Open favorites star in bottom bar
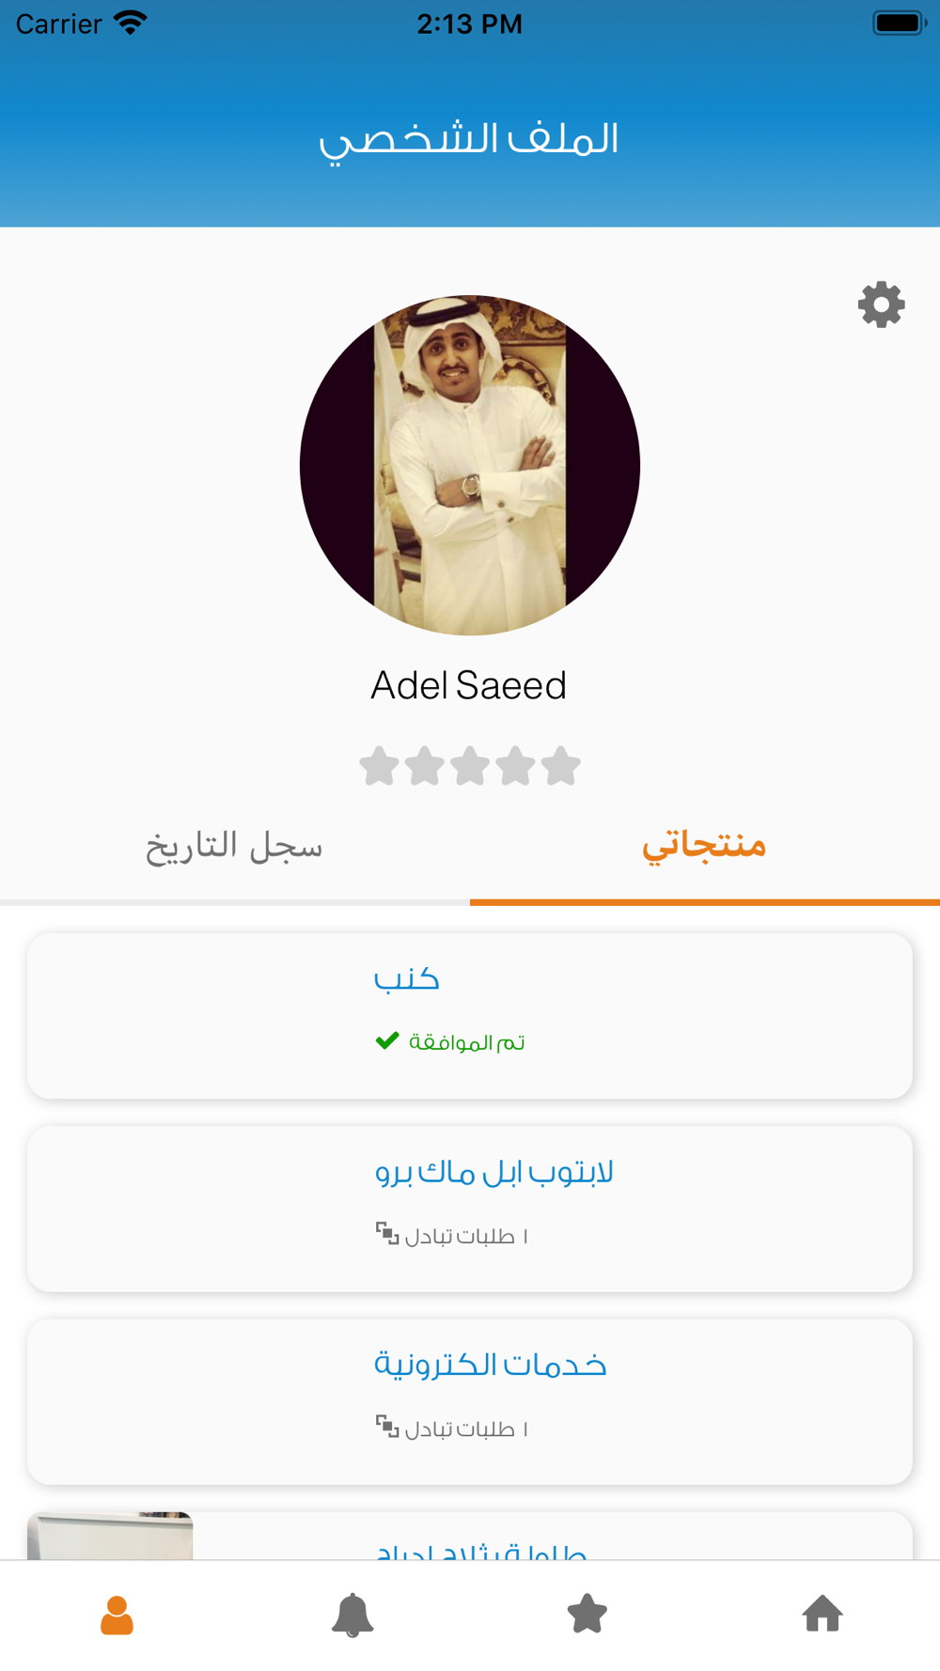940x1671 pixels. click(x=587, y=1615)
